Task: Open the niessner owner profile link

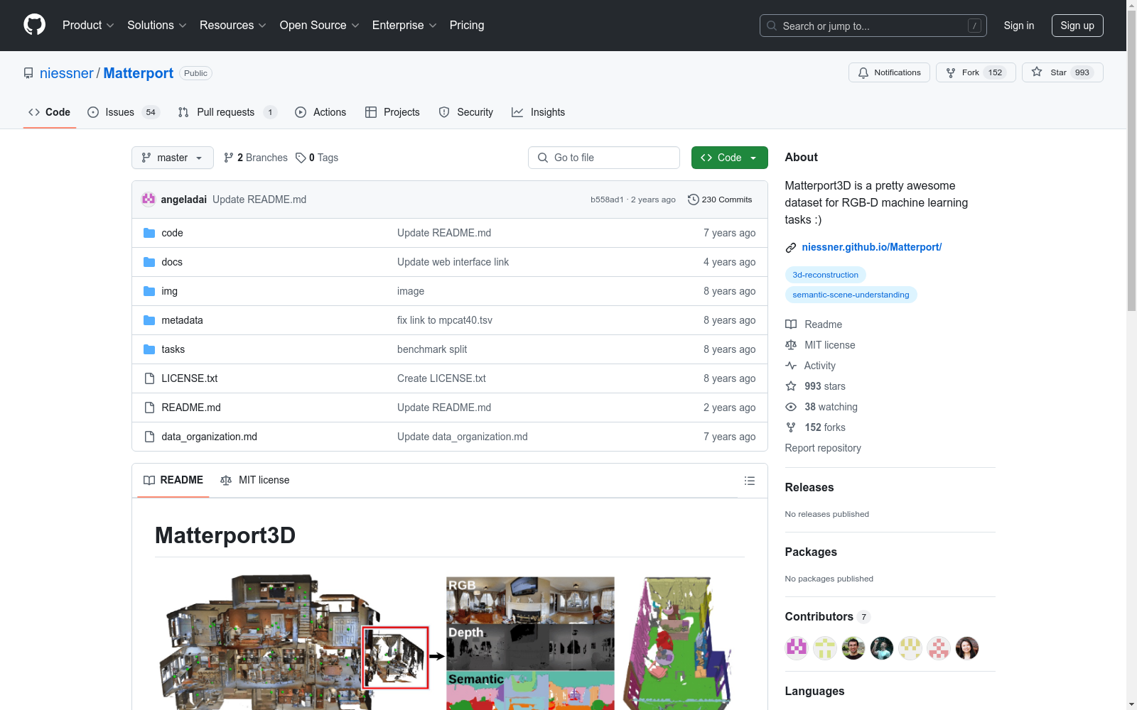Action: pos(67,73)
